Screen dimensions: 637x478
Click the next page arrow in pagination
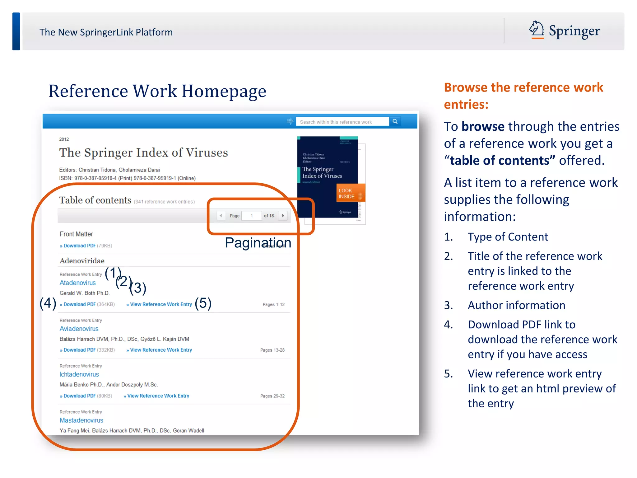coord(283,216)
